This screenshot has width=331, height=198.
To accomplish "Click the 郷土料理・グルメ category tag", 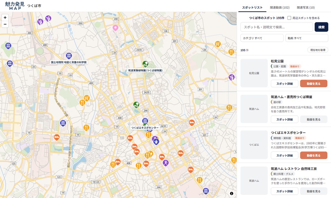I will [283, 174].
